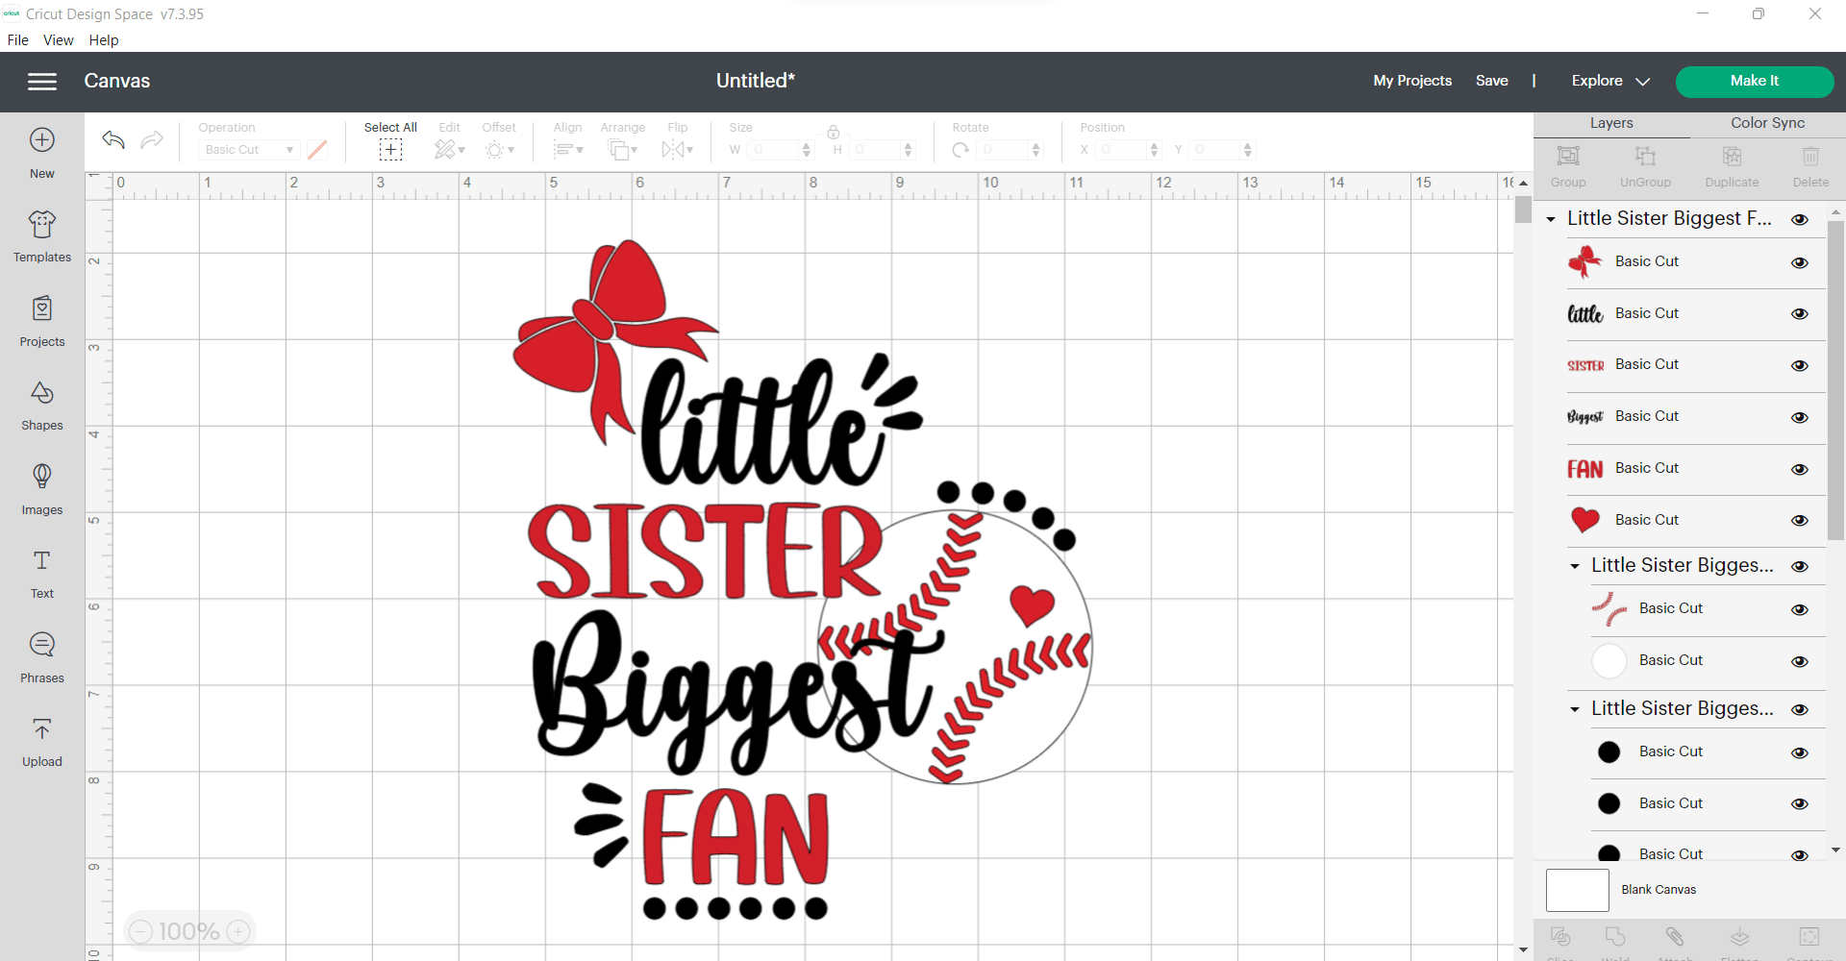This screenshot has height=961, width=1846.
Task: Select the first black dot layer thumbnail
Action: pyautogui.click(x=1609, y=752)
